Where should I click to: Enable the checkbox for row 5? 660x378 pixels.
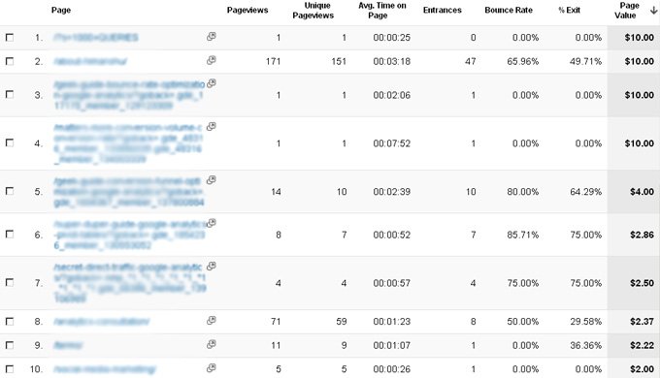coord(10,191)
